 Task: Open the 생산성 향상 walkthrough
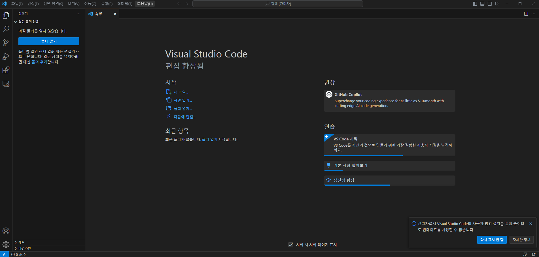tap(389, 181)
